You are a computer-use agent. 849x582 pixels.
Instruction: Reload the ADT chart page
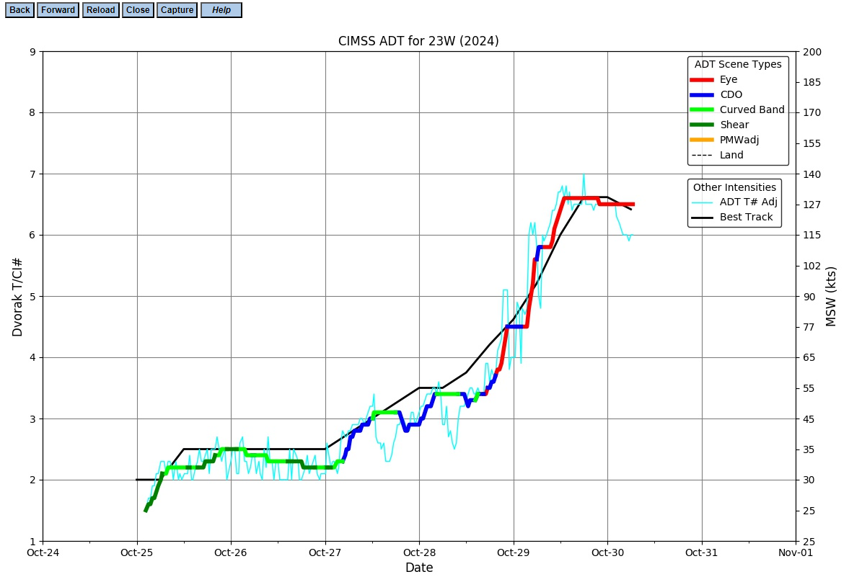pos(101,10)
